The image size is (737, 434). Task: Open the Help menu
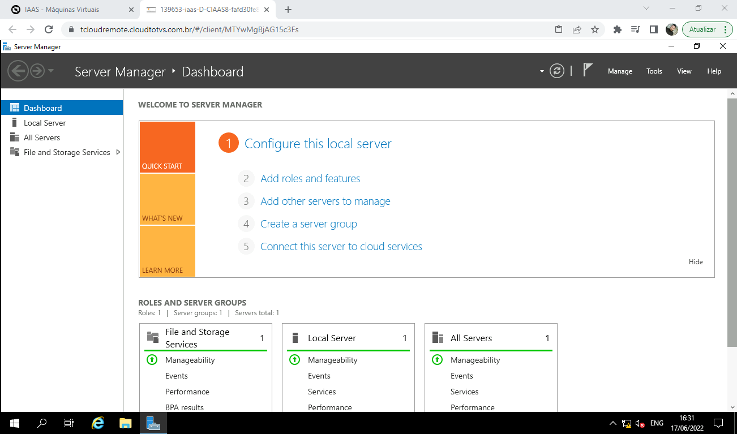[714, 71]
